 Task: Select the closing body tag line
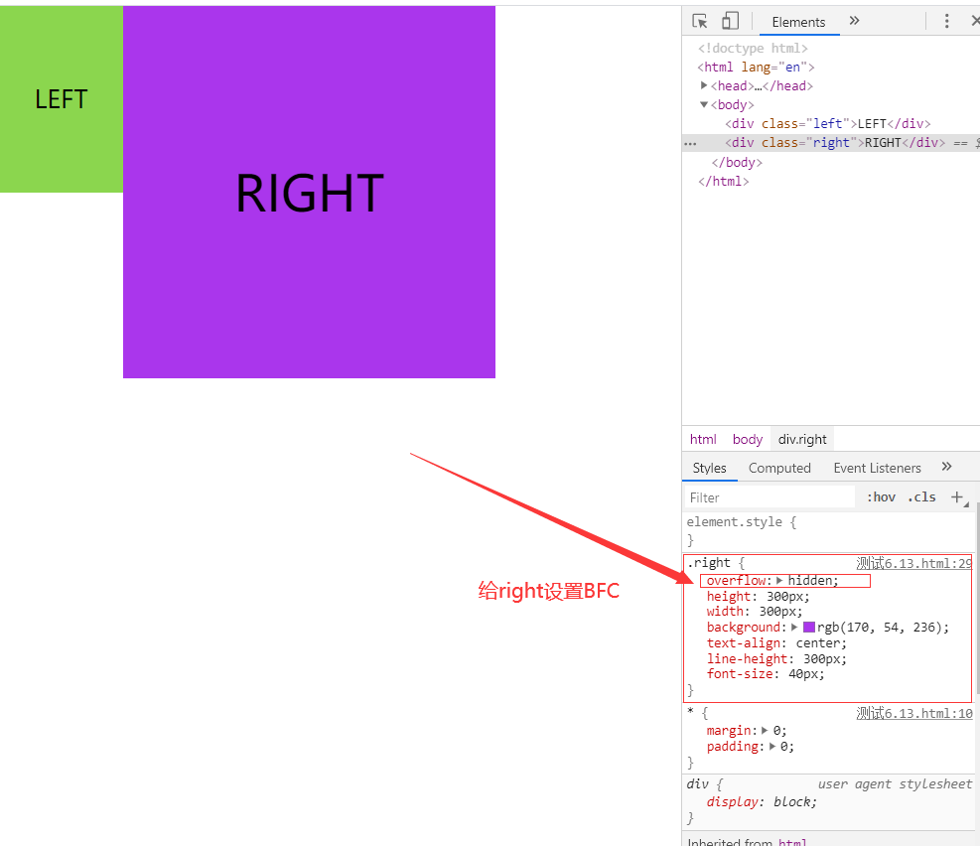tap(737, 163)
